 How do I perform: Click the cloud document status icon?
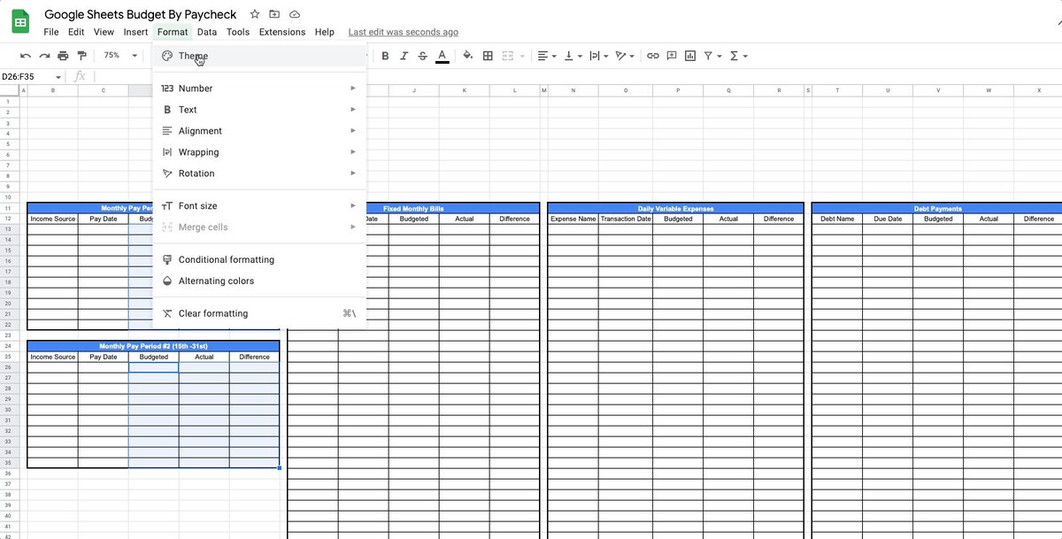tap(294, 14)
